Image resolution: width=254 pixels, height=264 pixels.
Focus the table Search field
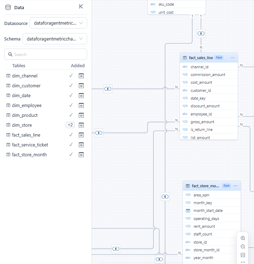click(x=46, y=54)
